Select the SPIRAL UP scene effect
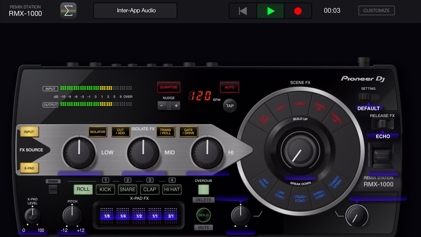The width and height of the screenshot is (421, 237). (x=320, y=107)
